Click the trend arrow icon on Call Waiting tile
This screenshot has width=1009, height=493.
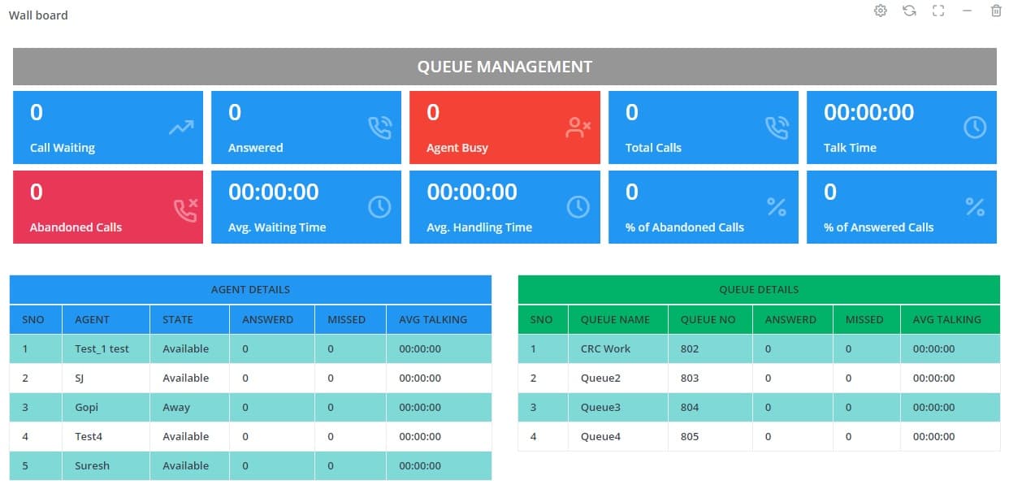point(180,127)
